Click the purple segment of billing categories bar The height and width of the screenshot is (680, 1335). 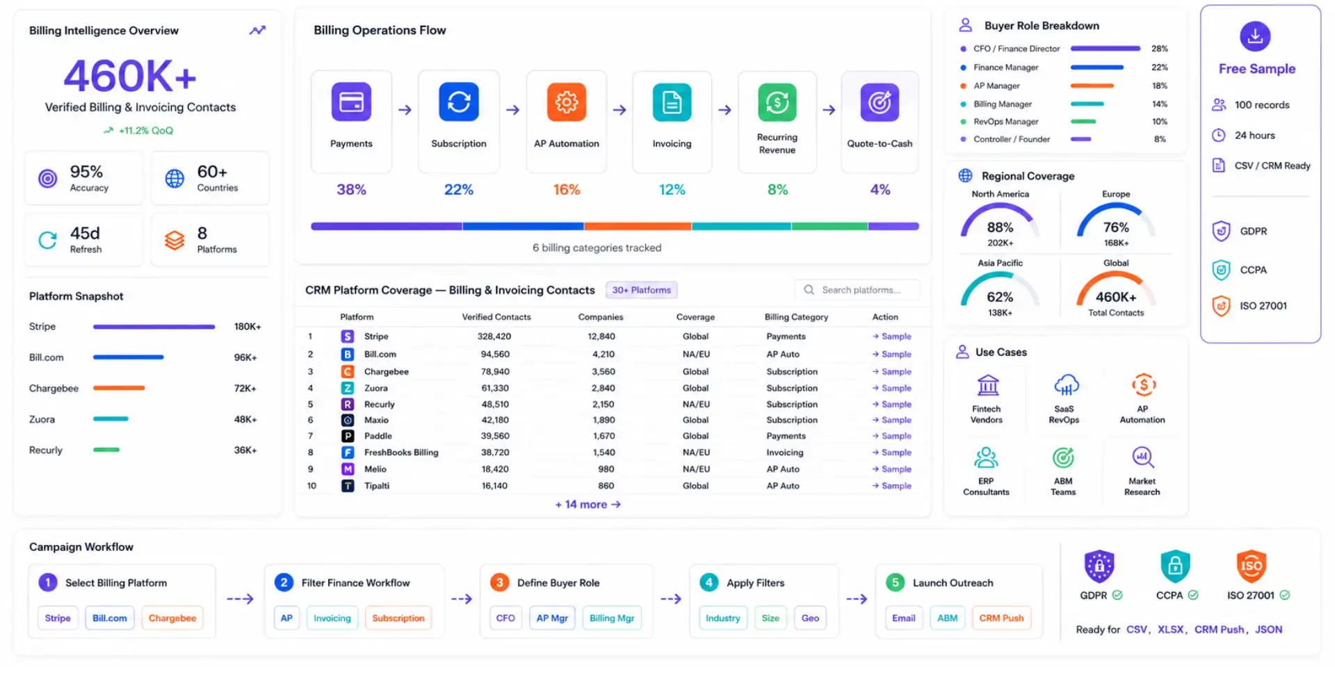tap(387, 226)
